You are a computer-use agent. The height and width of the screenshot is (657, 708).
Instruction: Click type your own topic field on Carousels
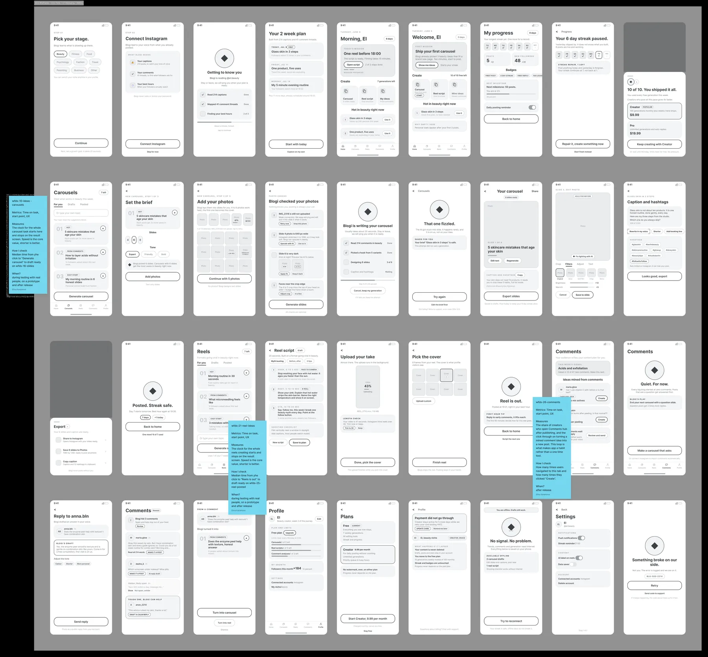(x=81, y=213)
